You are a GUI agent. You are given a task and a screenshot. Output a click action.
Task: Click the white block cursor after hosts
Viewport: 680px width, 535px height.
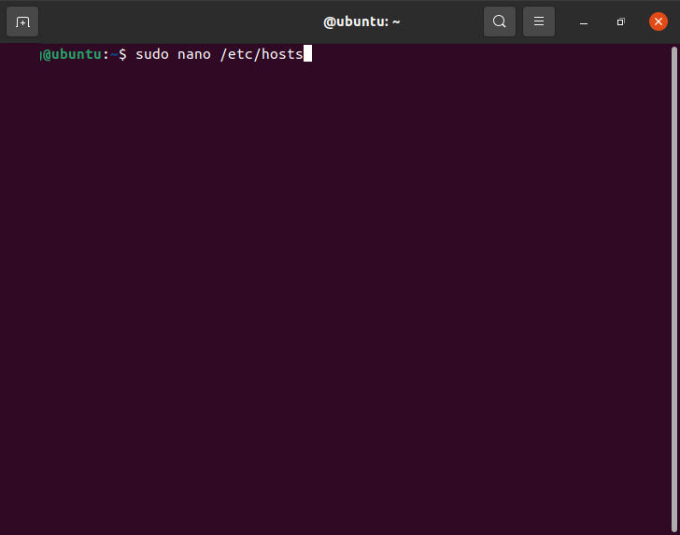coord(307,54)
